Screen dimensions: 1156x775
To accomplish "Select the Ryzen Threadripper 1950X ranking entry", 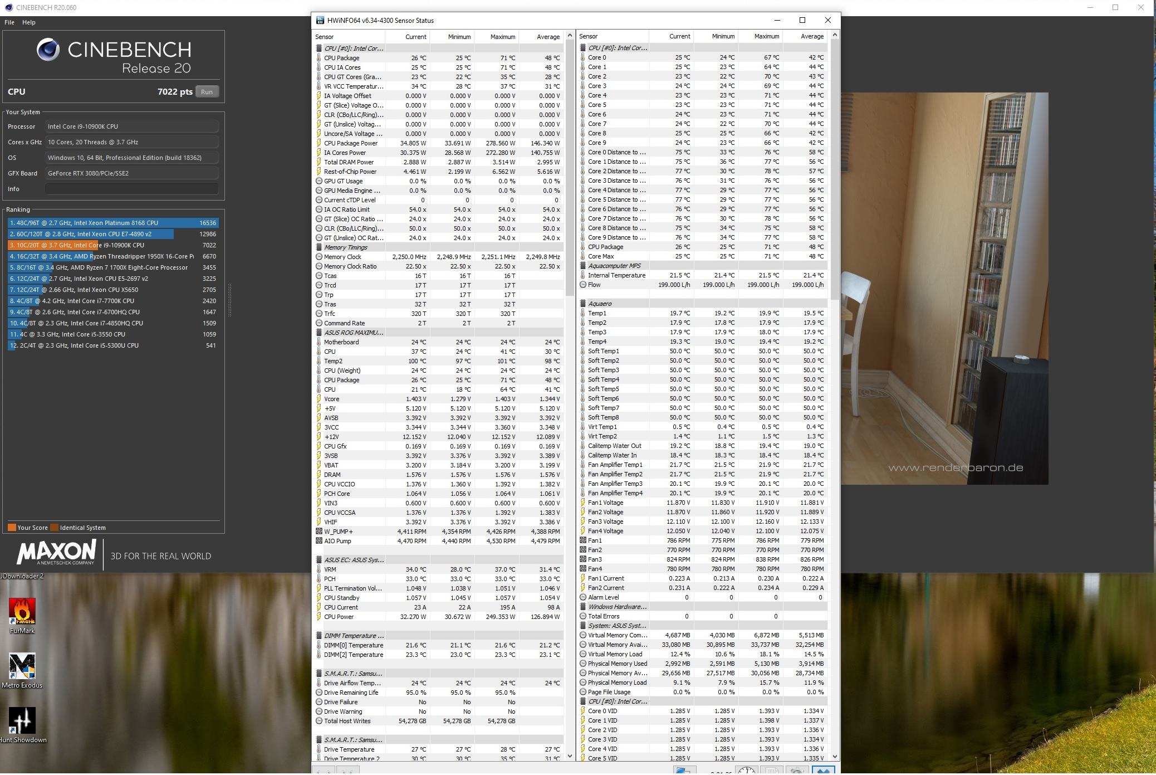I will click(x=113, y=256).
